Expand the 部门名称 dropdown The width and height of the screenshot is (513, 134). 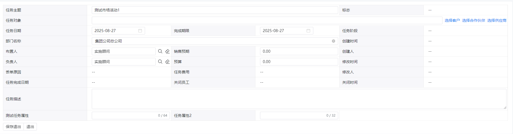point(213,41)
